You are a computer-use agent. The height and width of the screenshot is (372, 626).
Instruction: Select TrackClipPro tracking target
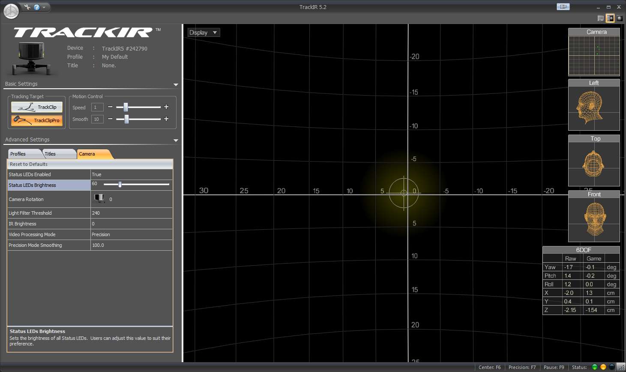tap(37, 120)
